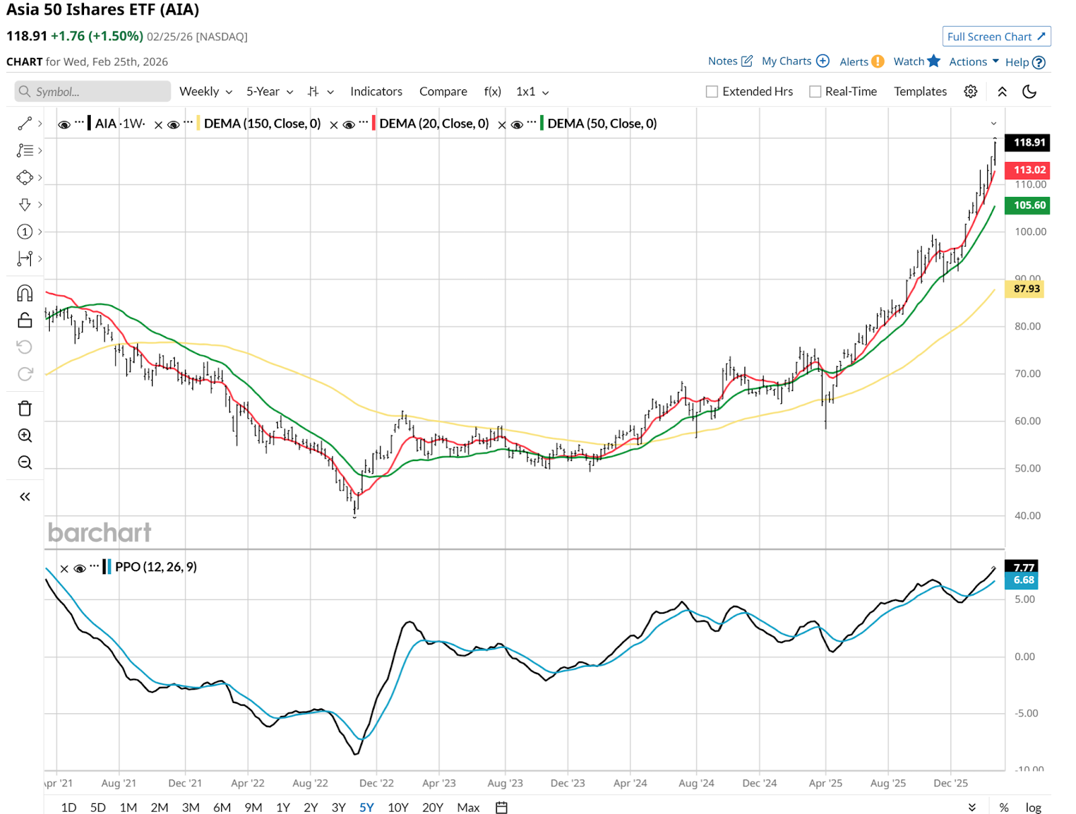
Task: Open the calendar date range icon
Action: (502, 807)
